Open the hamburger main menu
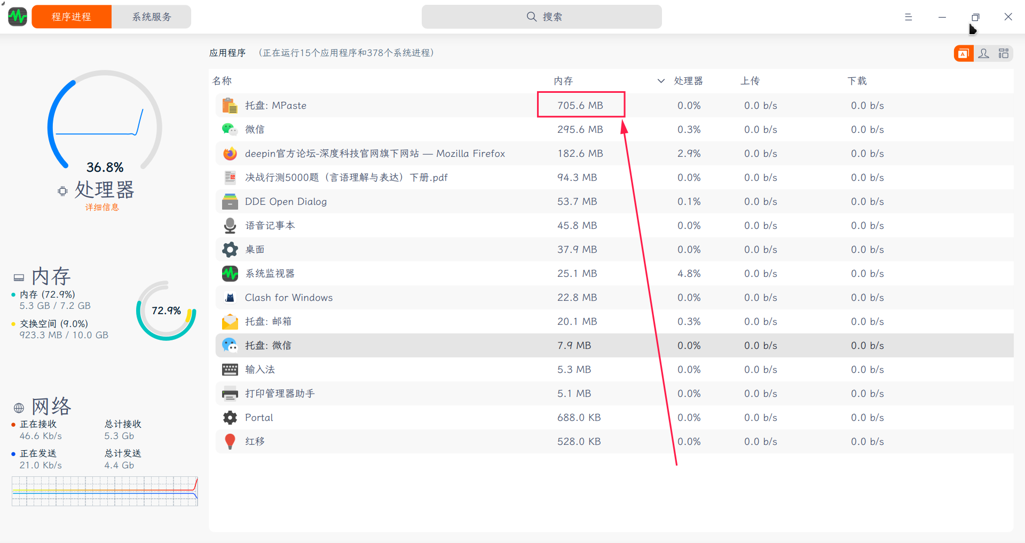1025x543 pixels. [908, 17]
